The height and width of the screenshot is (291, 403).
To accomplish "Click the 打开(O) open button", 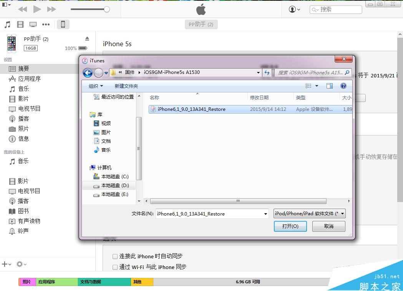I will click(290, 226).
